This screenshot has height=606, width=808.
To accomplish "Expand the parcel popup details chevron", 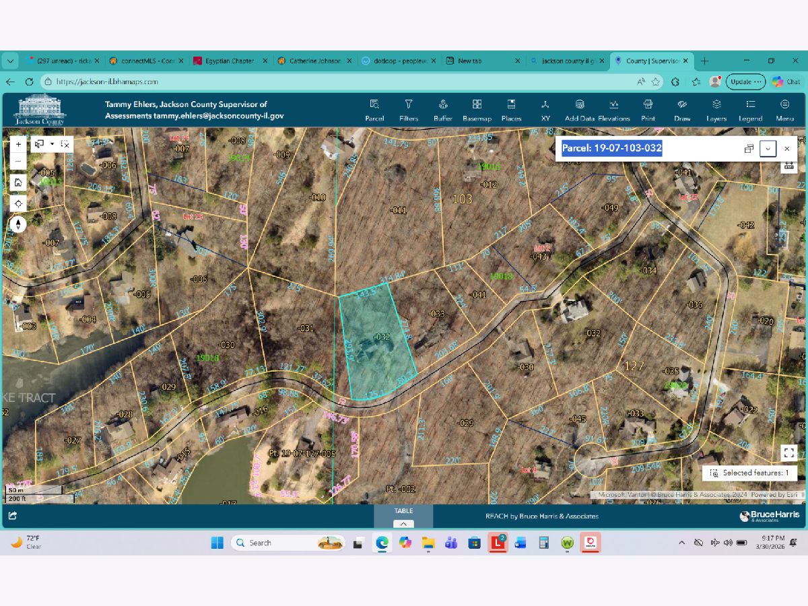I will coord(768,149).
